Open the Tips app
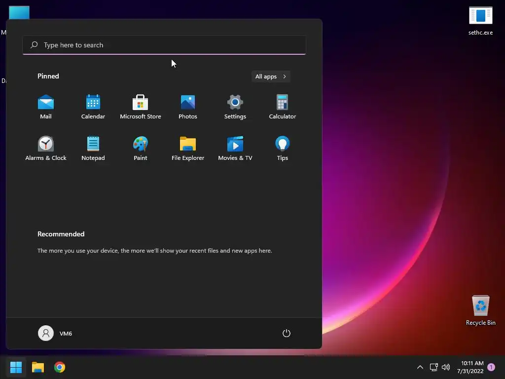The image size is (505, 379). (x=283, y=149)
